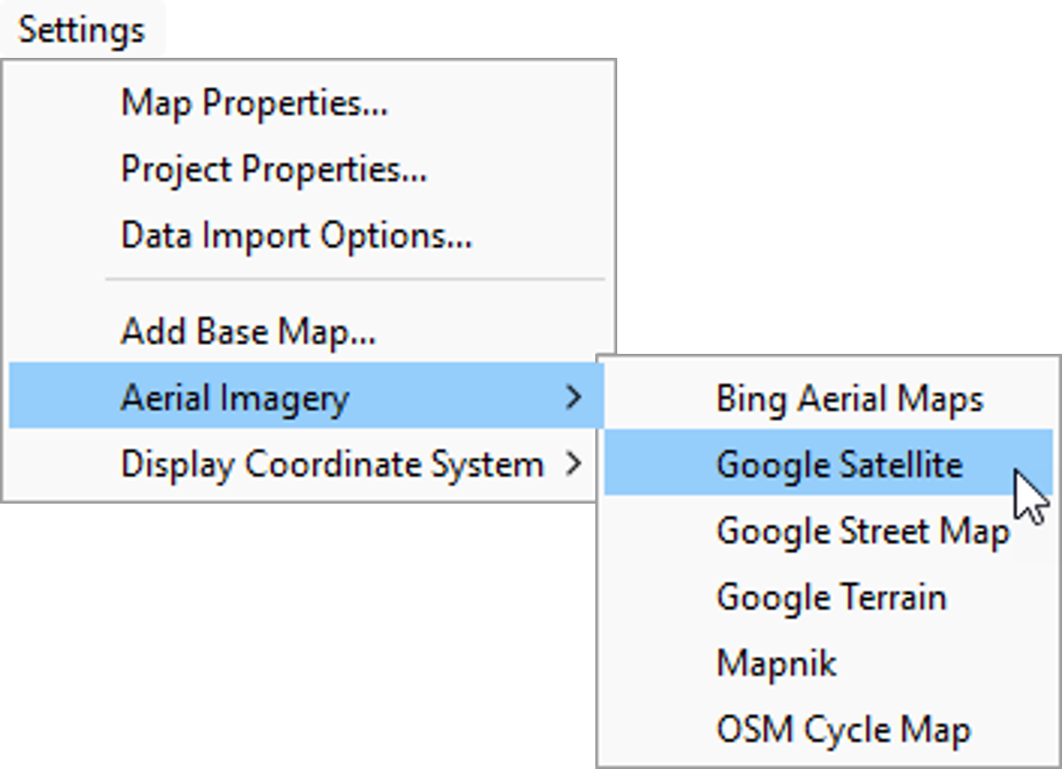Click separator line above Add Base Map
The width and height of the screenshot is (1062, 769).
355,280
